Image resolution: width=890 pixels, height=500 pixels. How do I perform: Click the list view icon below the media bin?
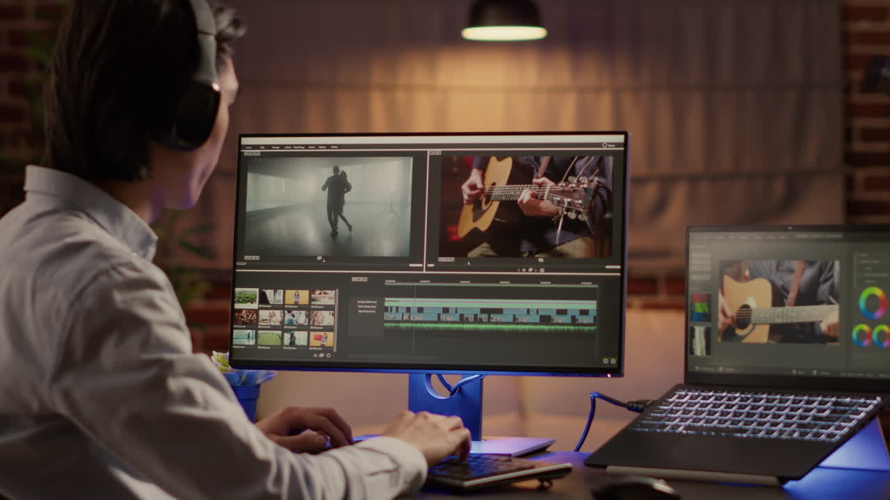tap(316, 356)
